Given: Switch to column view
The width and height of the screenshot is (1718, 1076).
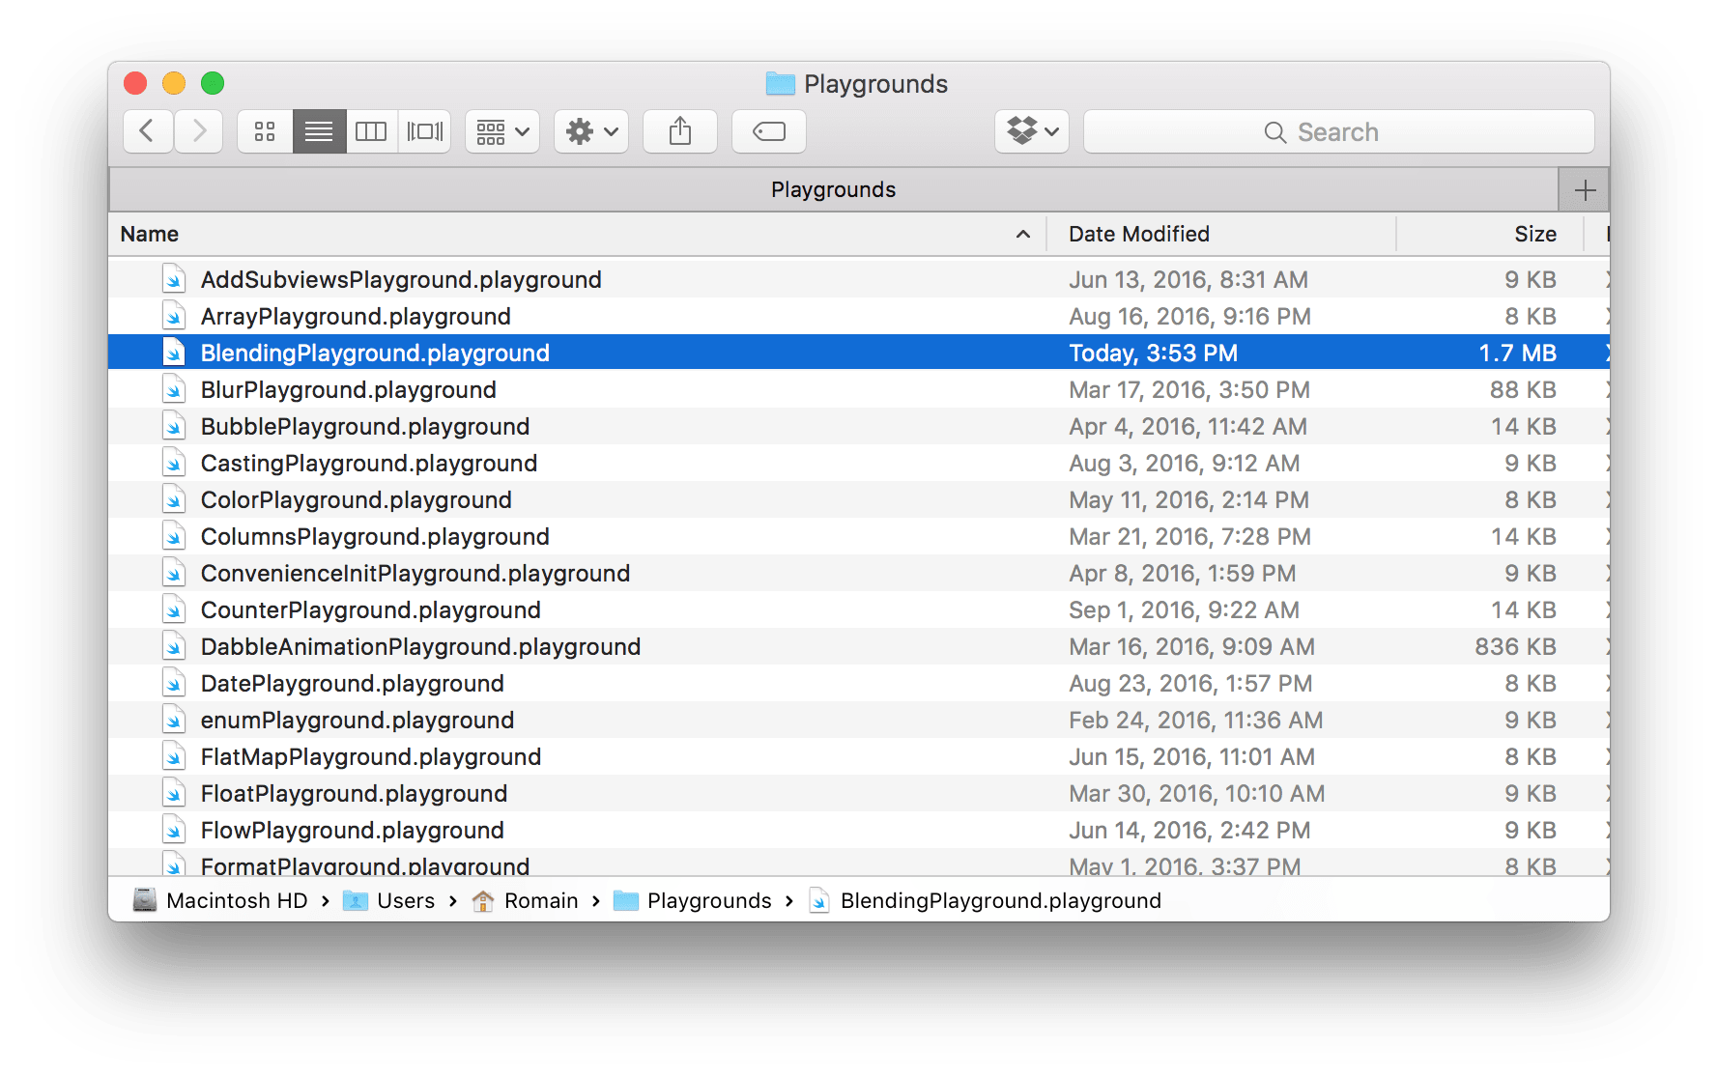Looking at the screenshot, I should click(371, 130).
